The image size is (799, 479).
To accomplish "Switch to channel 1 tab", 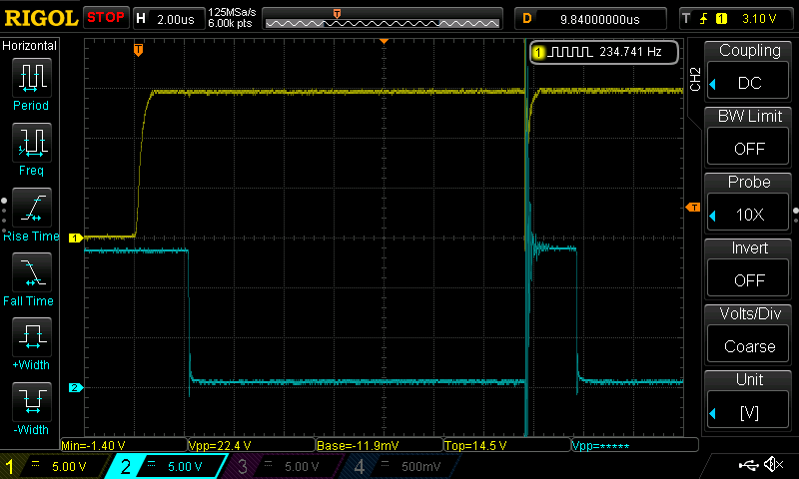I will (55, 466).
